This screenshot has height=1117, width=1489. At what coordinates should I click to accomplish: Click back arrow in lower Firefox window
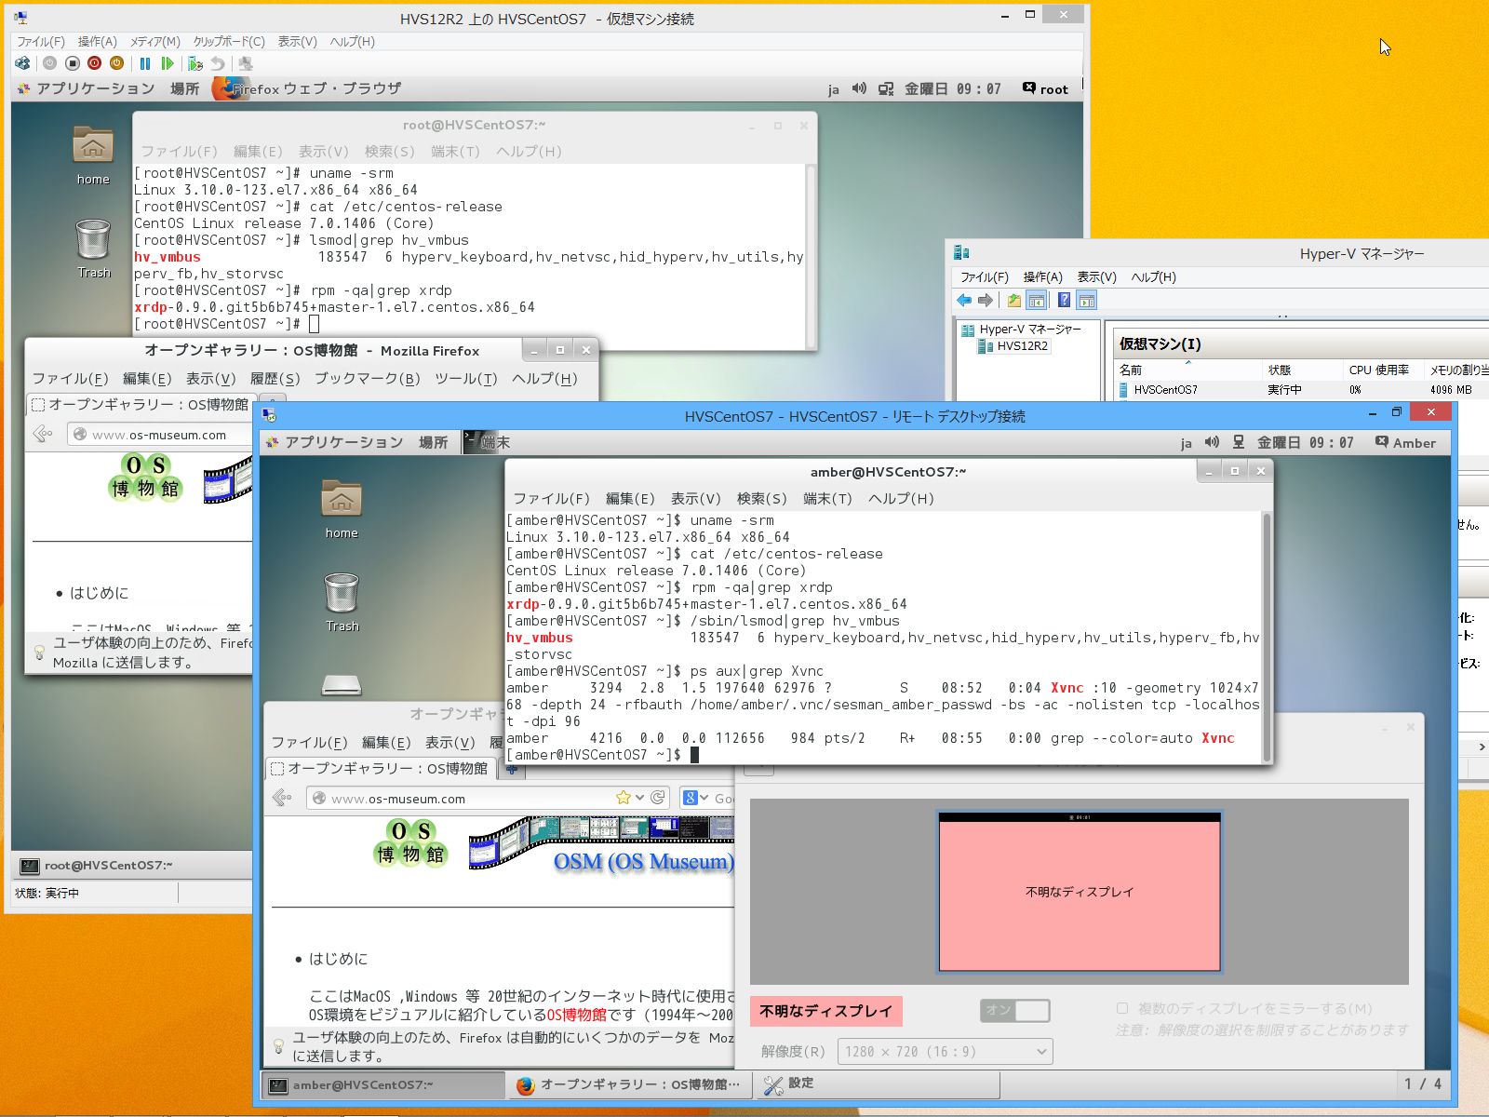(x=283, y=798)
